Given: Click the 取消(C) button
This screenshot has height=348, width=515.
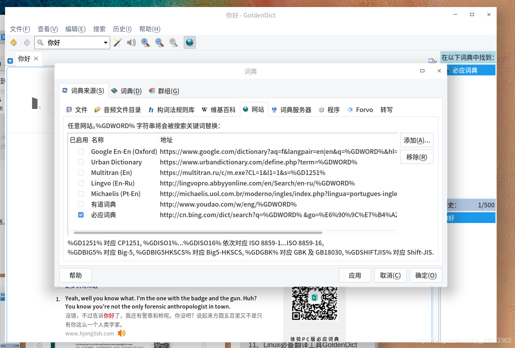Looking at the screenshot, I should [390, 275].
